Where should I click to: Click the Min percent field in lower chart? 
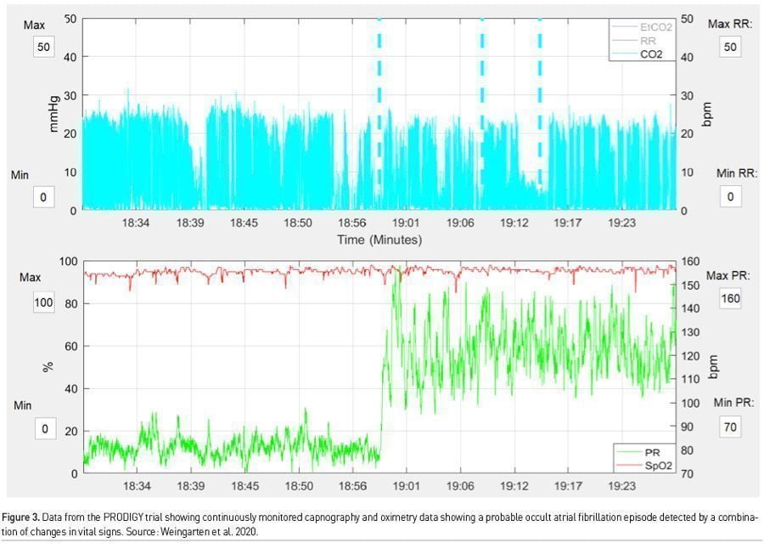pyautogui.click(x=45, y=428)
